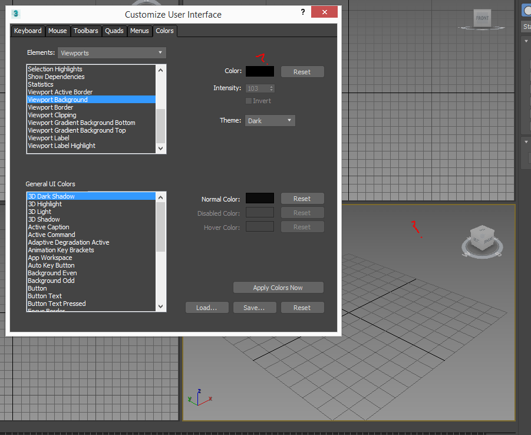The width and height of the screenshot is (531, 435).
Task: Click scroll-up arrow of the Viewports elements list
Action: (161, 70)
